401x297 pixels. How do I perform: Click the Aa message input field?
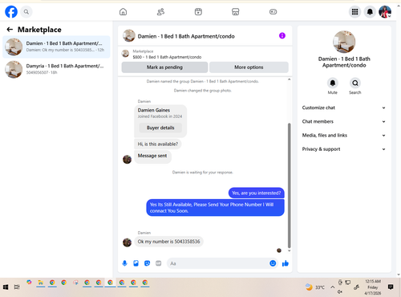coord(218,263)
